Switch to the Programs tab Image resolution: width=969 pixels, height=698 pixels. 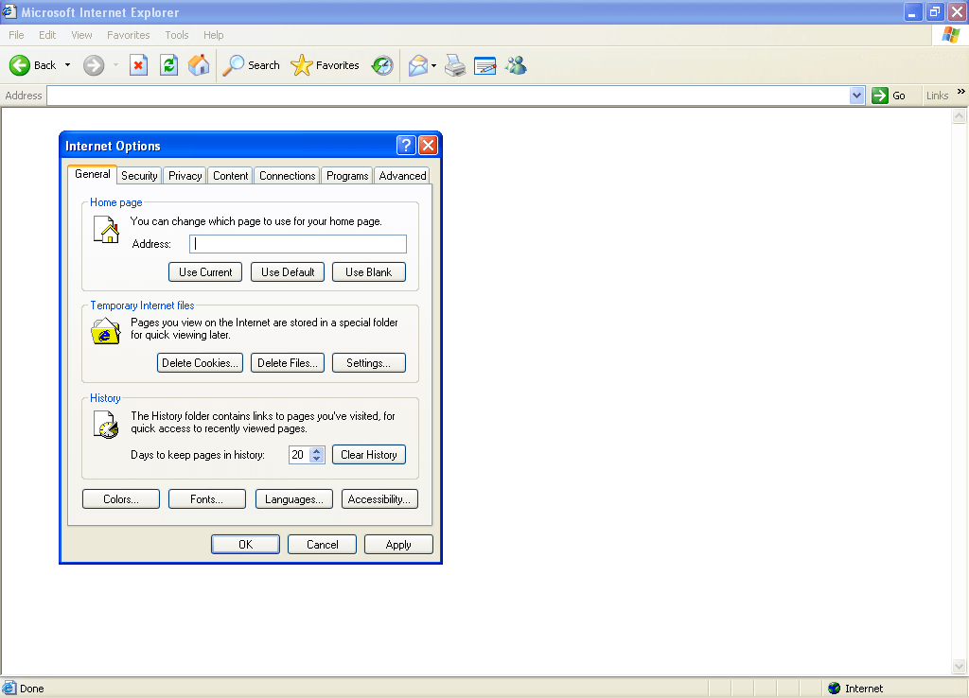347,175
